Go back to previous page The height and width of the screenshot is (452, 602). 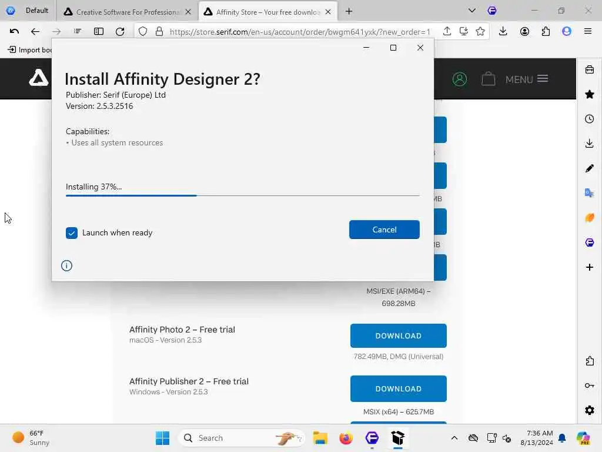pyautogui.click(x=35, y=32)
